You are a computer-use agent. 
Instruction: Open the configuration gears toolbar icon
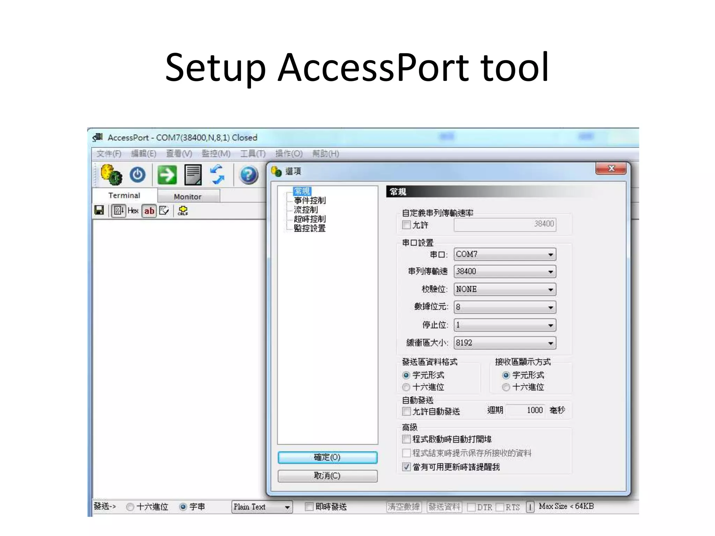(x=111, y=174)
